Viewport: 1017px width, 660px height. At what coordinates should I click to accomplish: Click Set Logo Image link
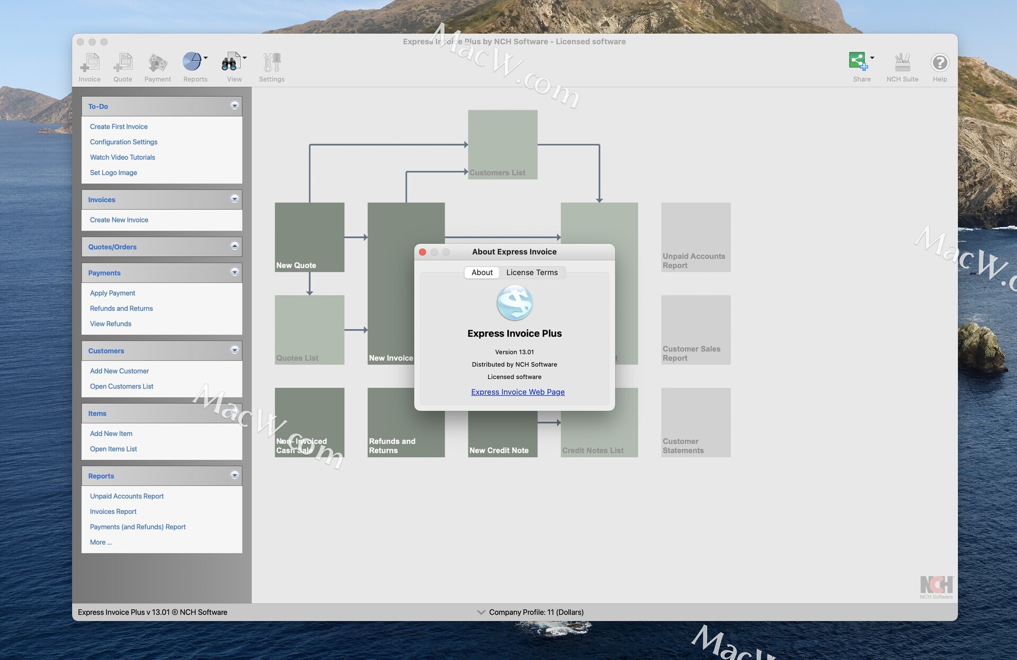[113, 173]
